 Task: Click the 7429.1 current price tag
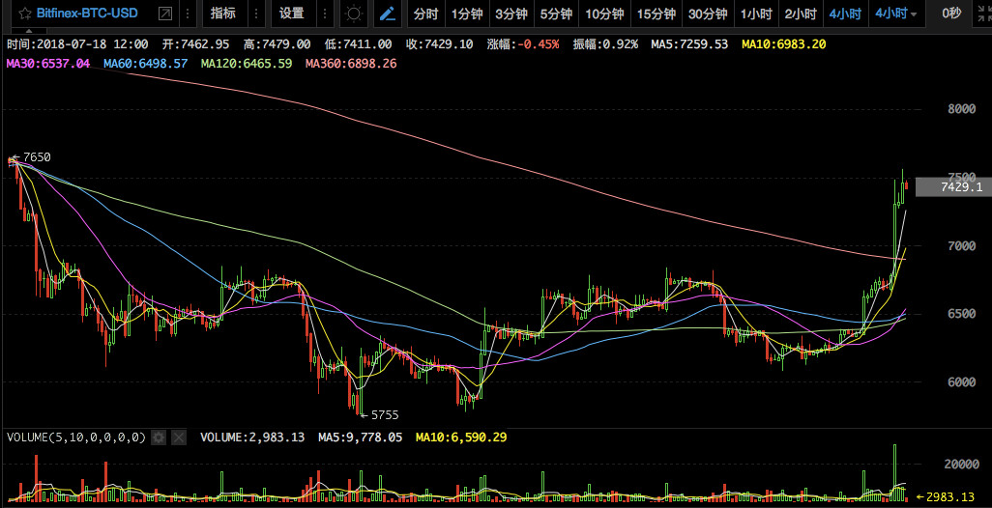point(954,187)
